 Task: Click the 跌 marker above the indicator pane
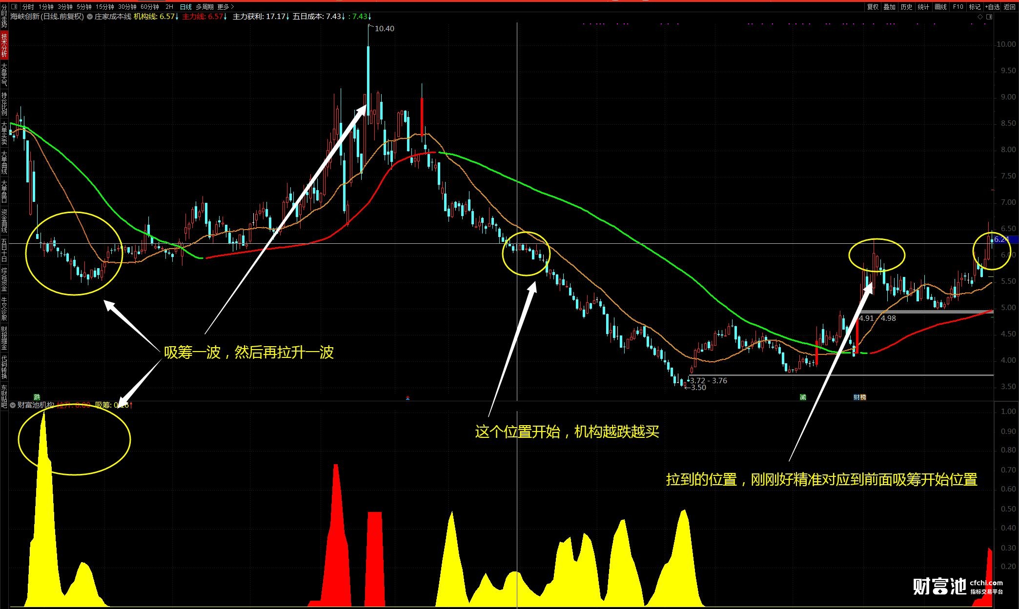click(x=37, y=397)
